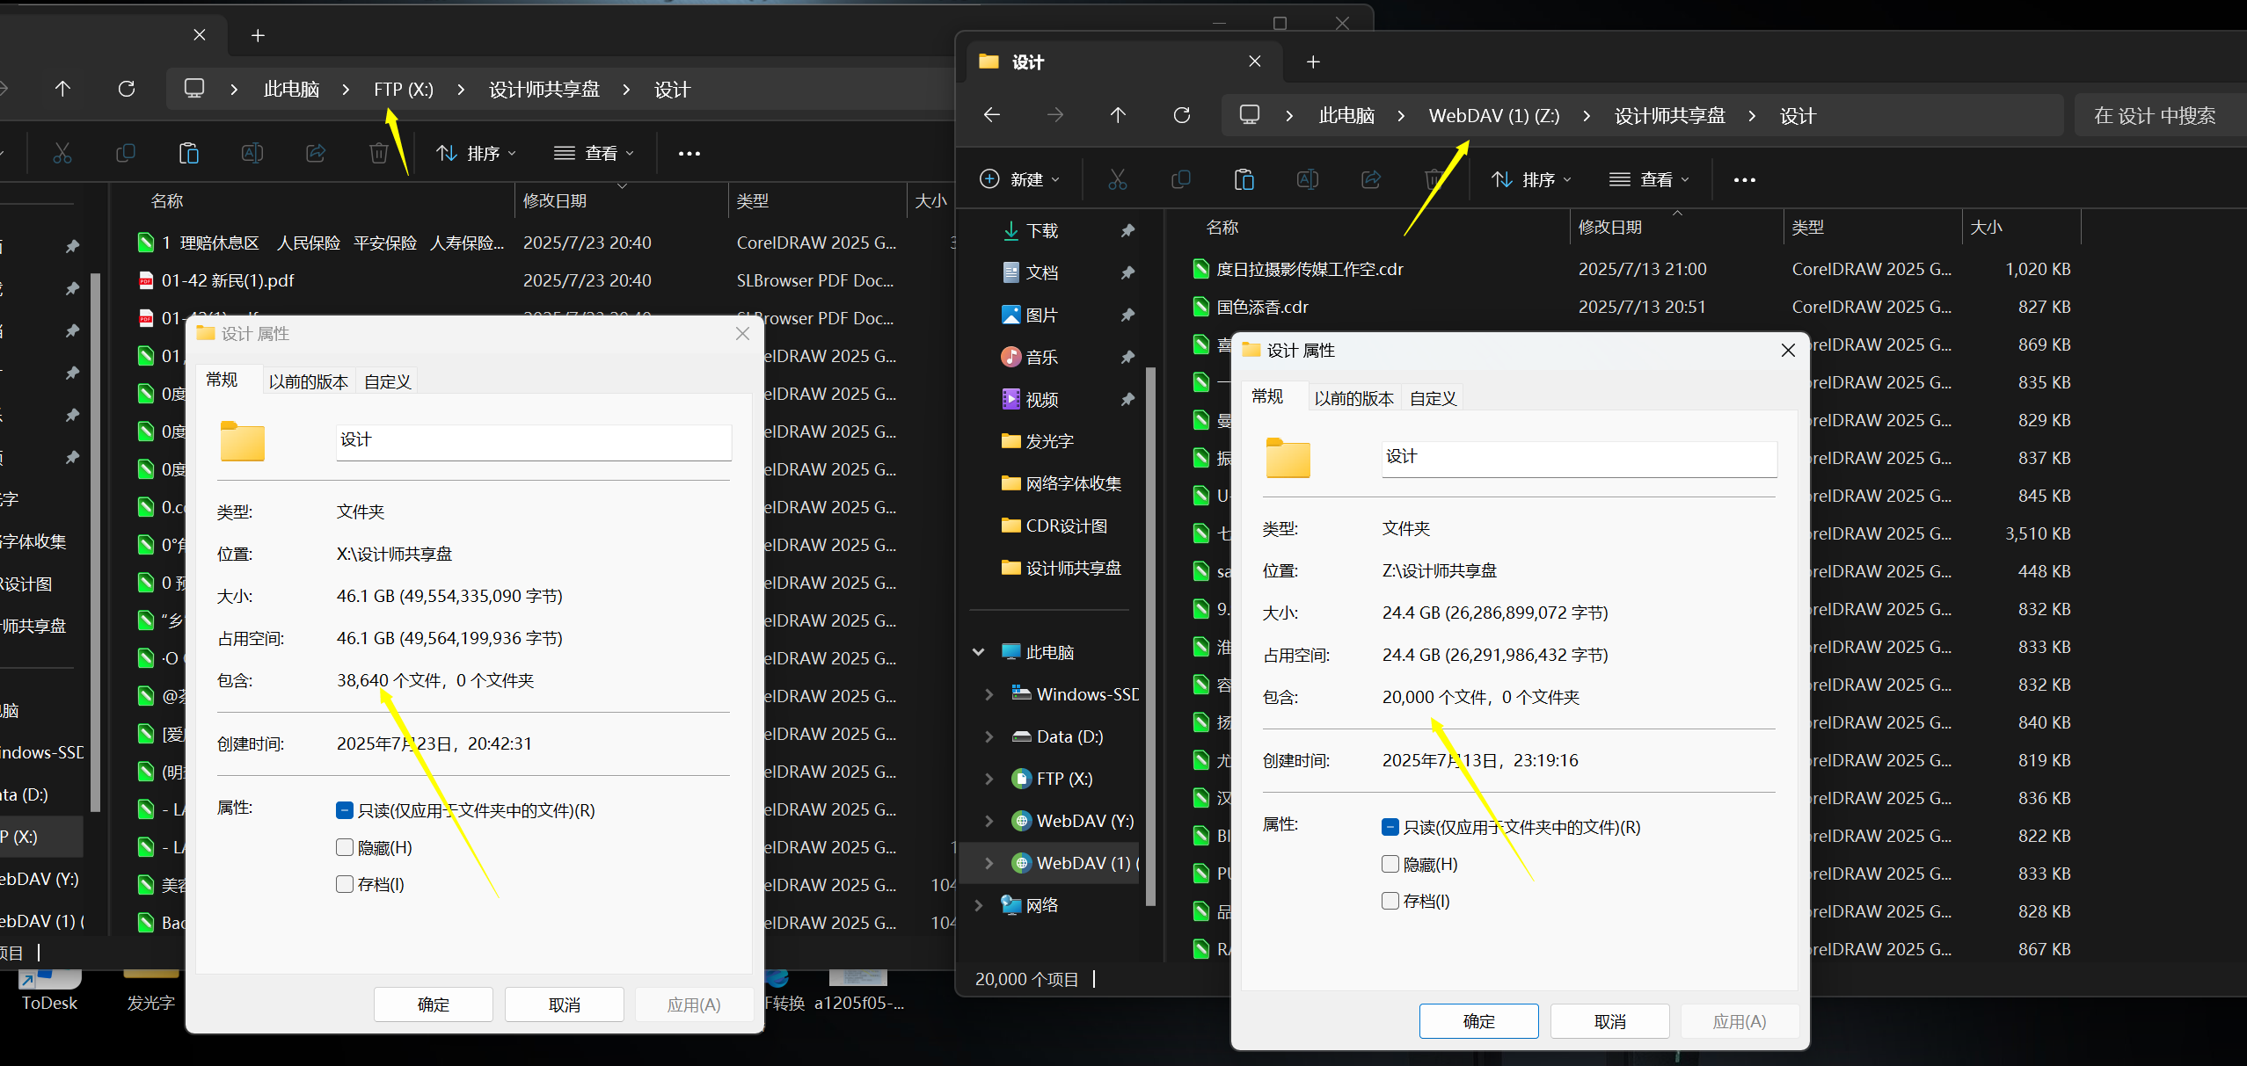2247x1066 pixels.
Task: Click the 在 设计 中搜索 search box
Action: (2159, 115)
